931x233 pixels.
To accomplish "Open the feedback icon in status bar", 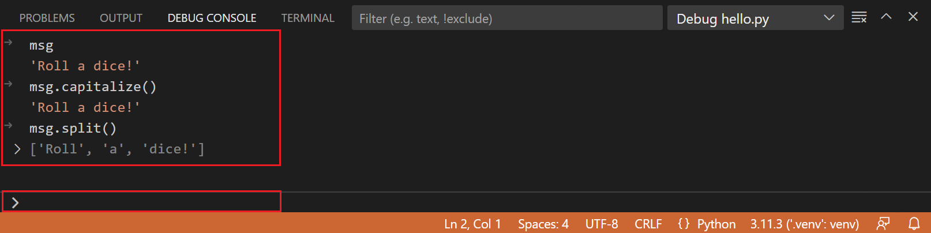I will coord(883,224).
